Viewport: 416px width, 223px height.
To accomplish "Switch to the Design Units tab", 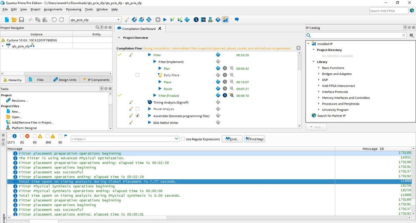I will pos(64,80).
